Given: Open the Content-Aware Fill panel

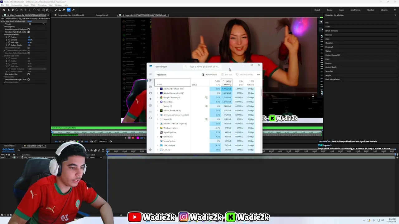Looking at the screenshot, I should pos(332,55).
